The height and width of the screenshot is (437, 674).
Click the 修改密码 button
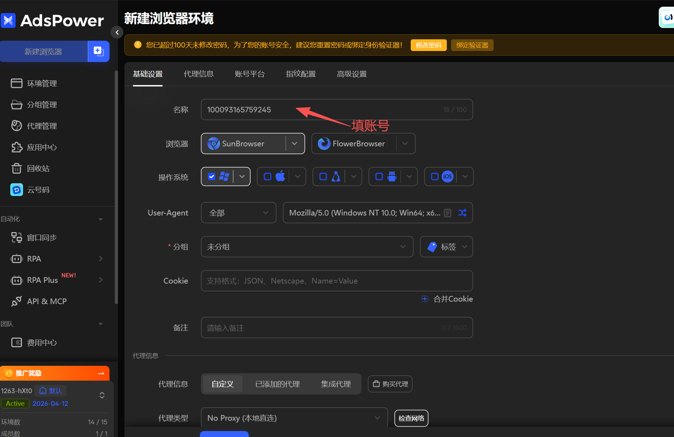point(428,45)
